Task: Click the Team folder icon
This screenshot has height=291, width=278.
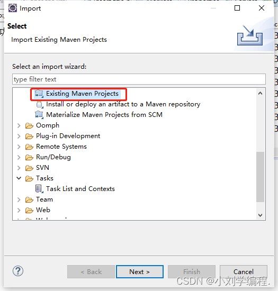Action: coord(29,199)
